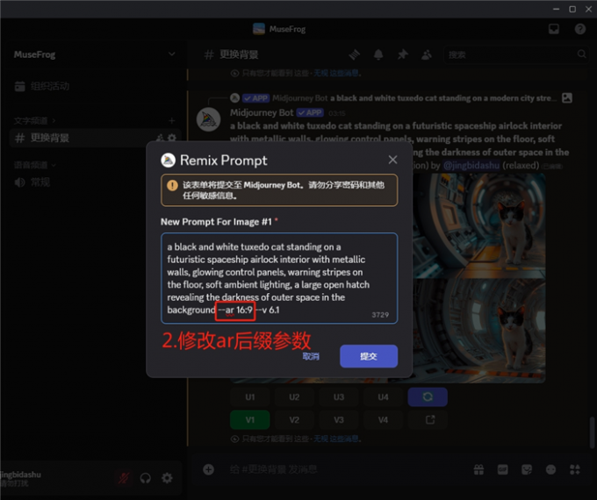Click inside the New Prompt text box

point(279,278)
